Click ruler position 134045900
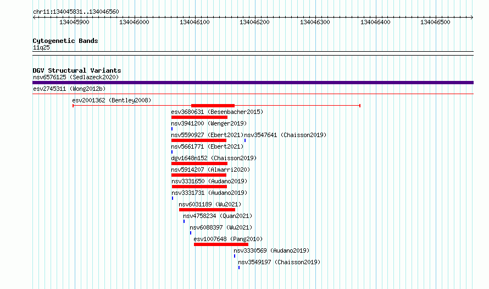This screenshot has width=489, height=289. [74, 22]
